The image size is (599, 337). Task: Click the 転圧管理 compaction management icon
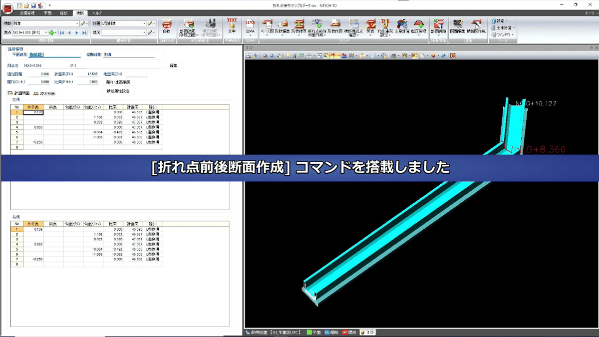pos(419,23)
